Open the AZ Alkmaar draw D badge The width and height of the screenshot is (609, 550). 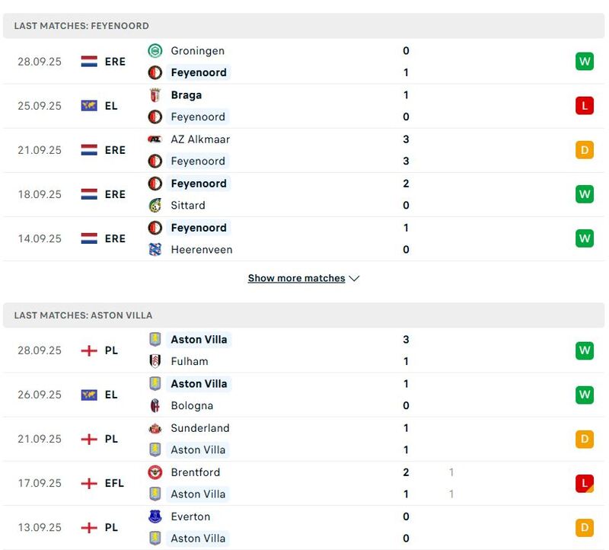[x=584, y=150]
